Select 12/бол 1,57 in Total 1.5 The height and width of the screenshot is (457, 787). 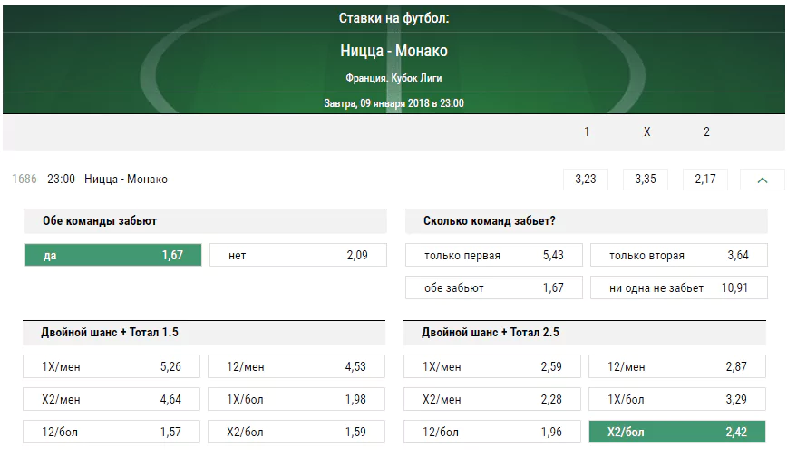[112, 432]
